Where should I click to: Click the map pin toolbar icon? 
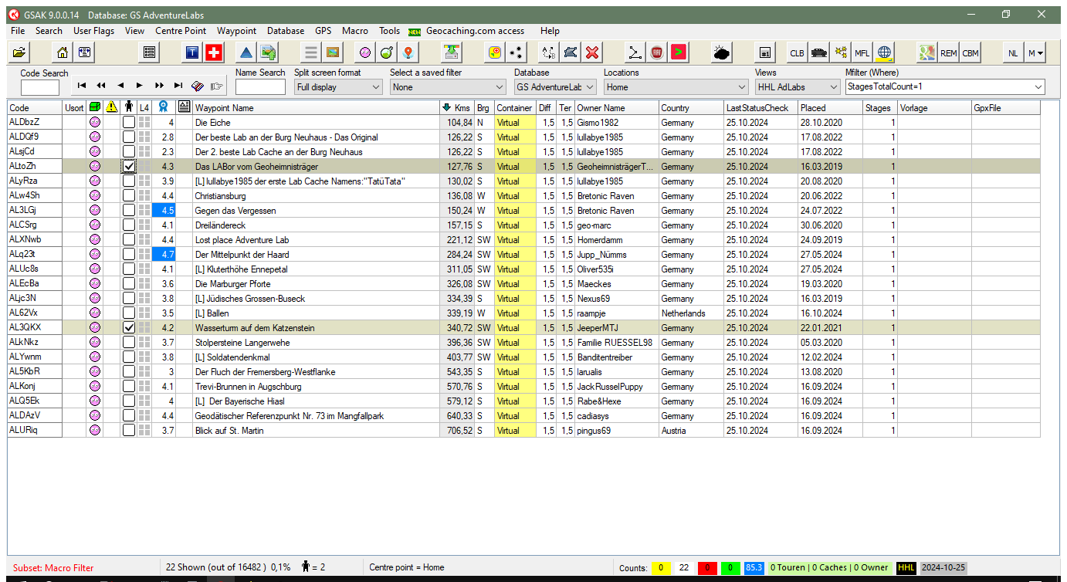click(x=408, y=52)
